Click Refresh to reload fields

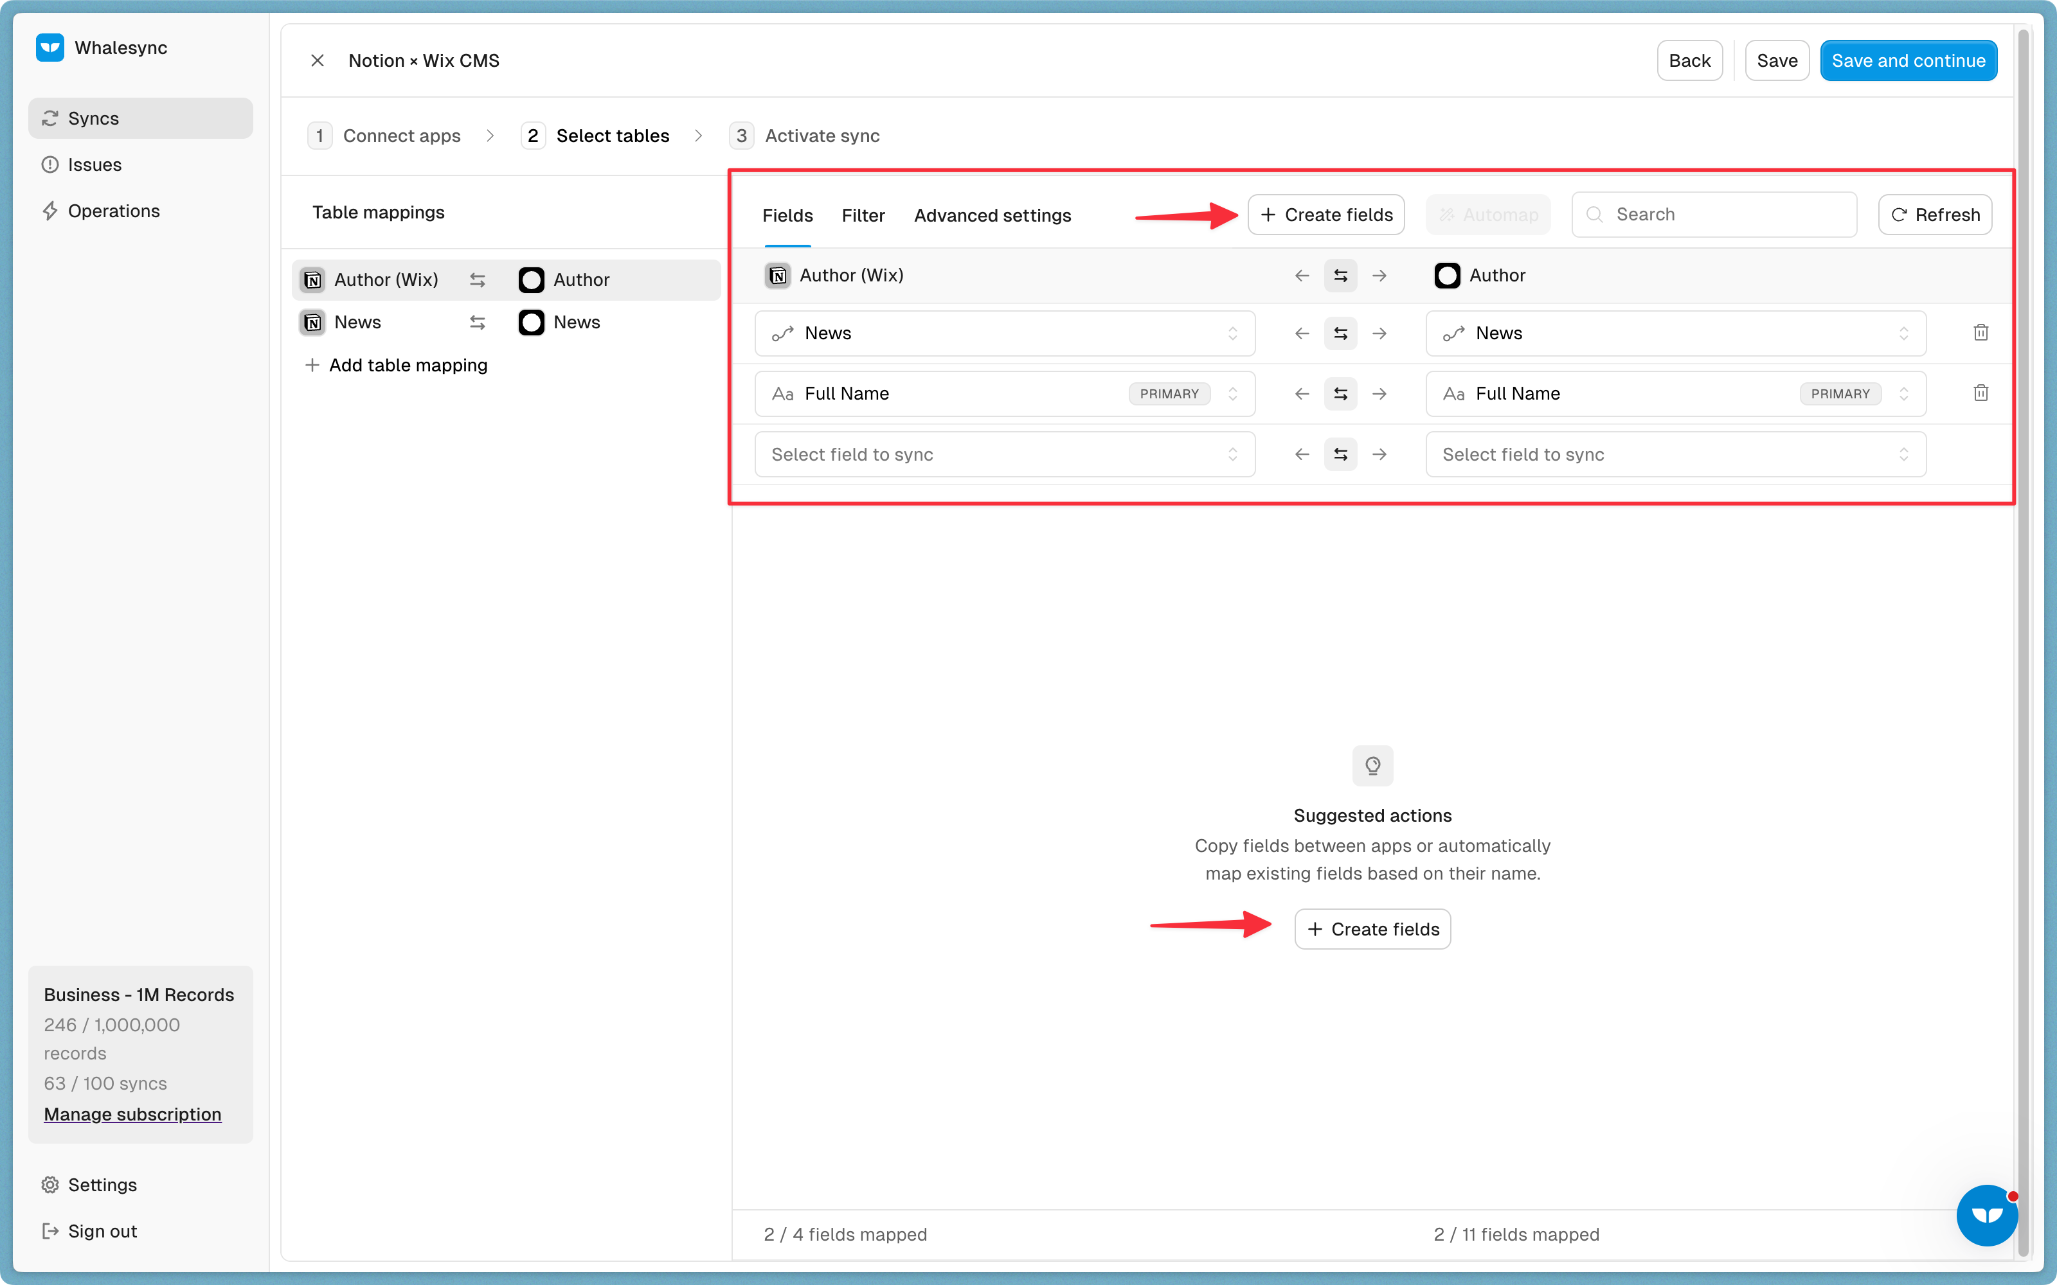[1935, 215]
